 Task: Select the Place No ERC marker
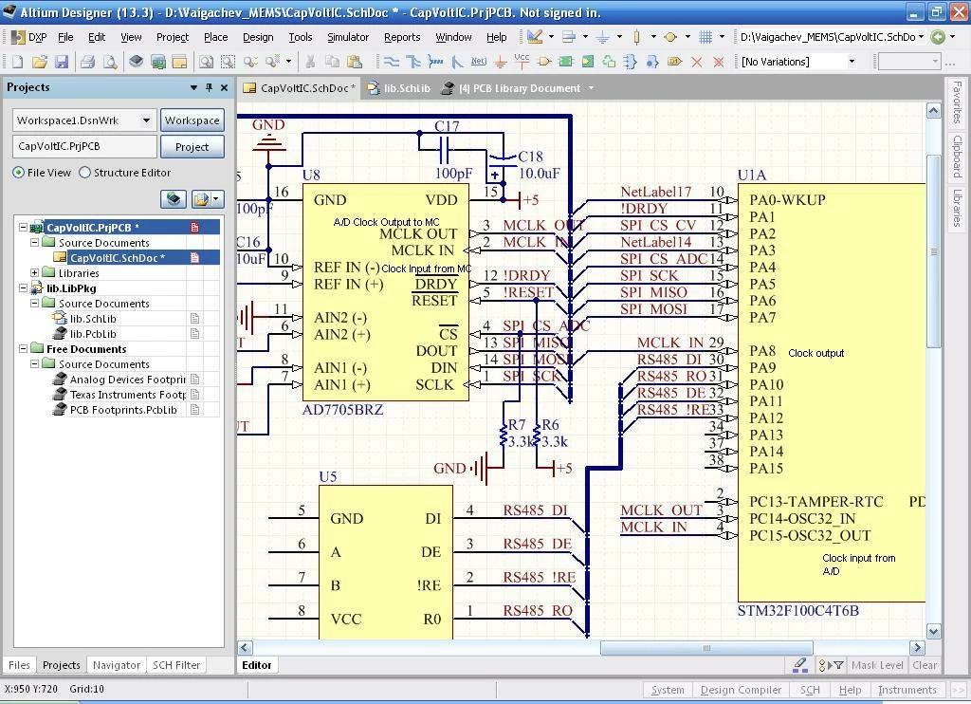[x=697, y=62]
